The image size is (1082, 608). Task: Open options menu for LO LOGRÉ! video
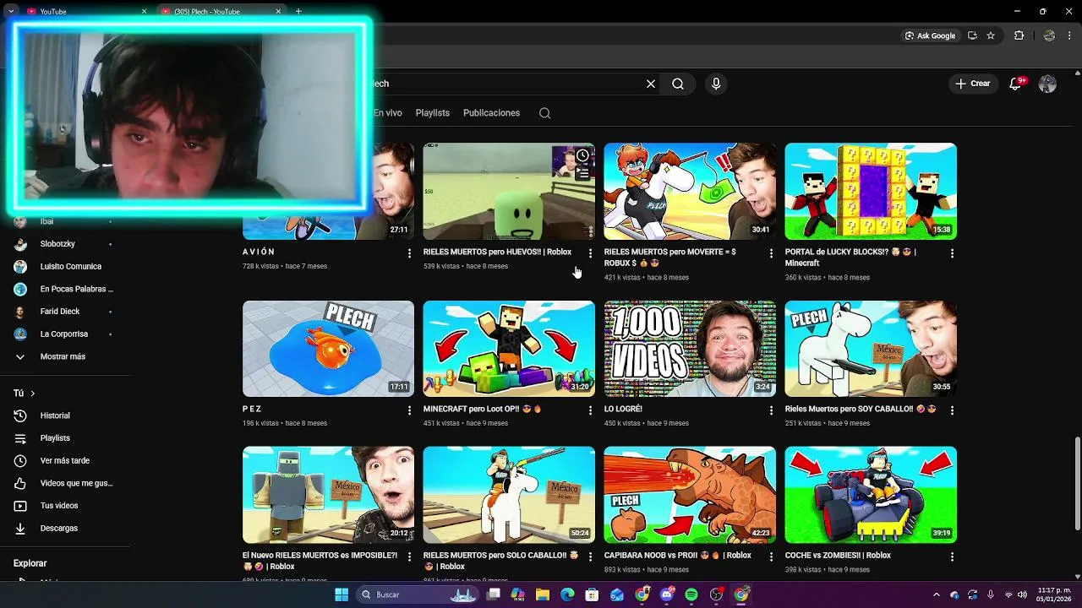[x=771, y=410]
